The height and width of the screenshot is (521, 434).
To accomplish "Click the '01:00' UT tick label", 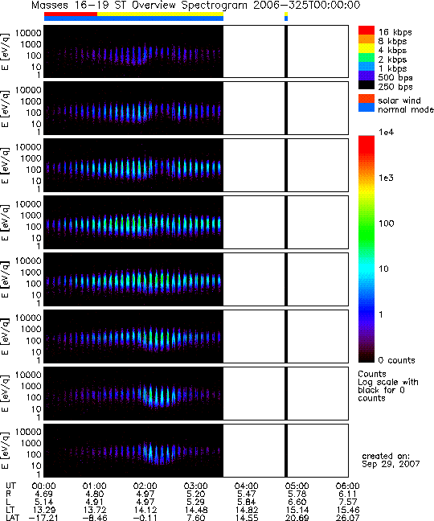I will 94,486.
